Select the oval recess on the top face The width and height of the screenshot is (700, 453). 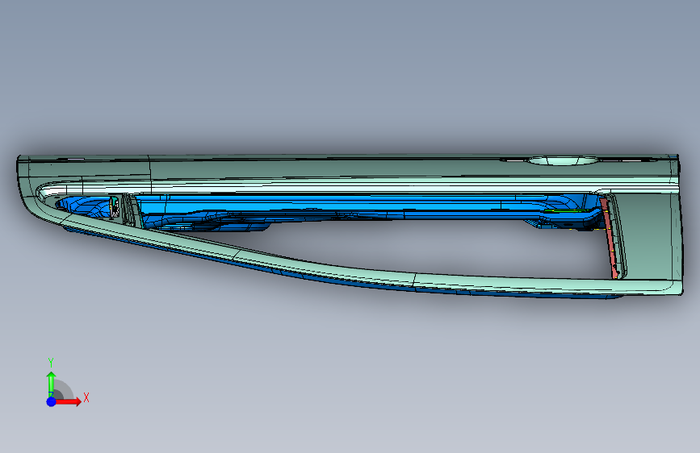564,160
